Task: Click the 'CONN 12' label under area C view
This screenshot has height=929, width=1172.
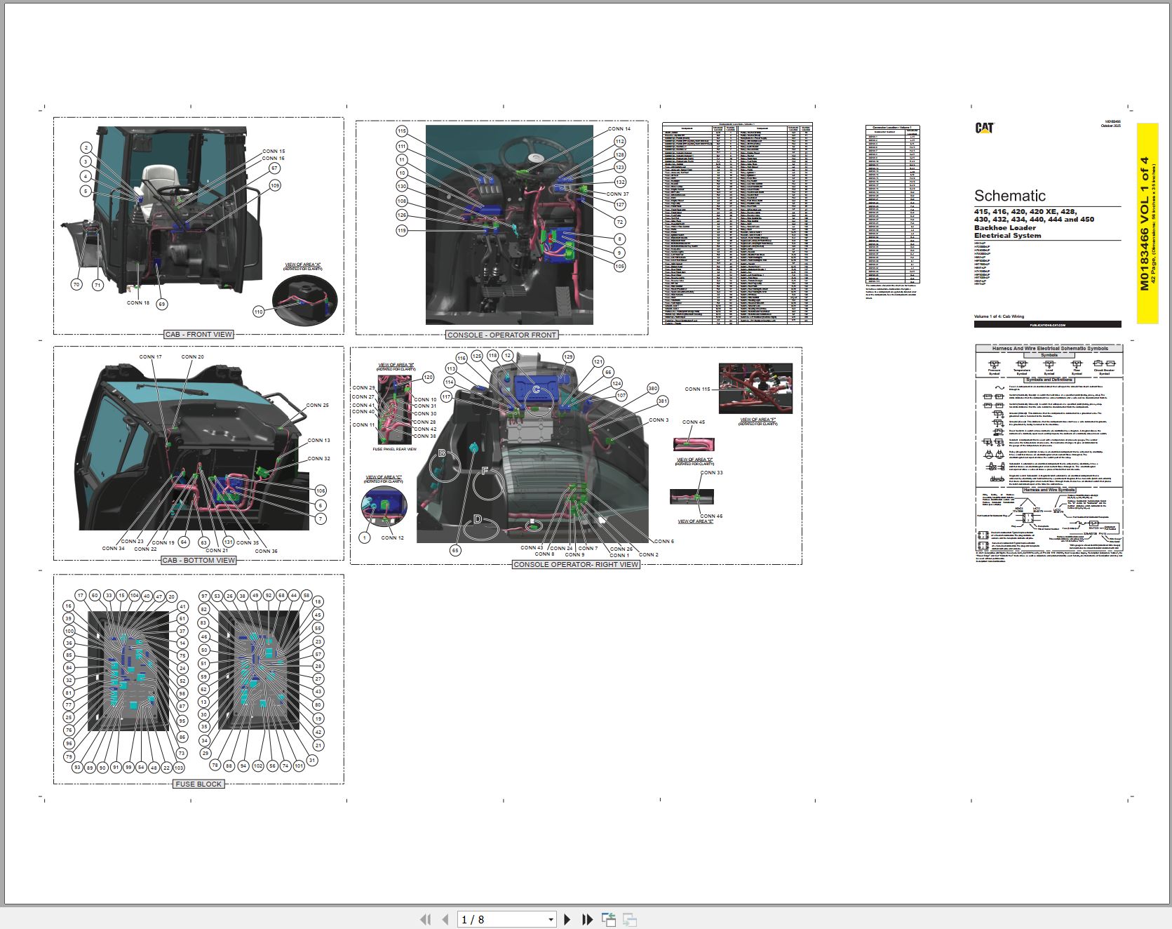Action: [392, 538]
